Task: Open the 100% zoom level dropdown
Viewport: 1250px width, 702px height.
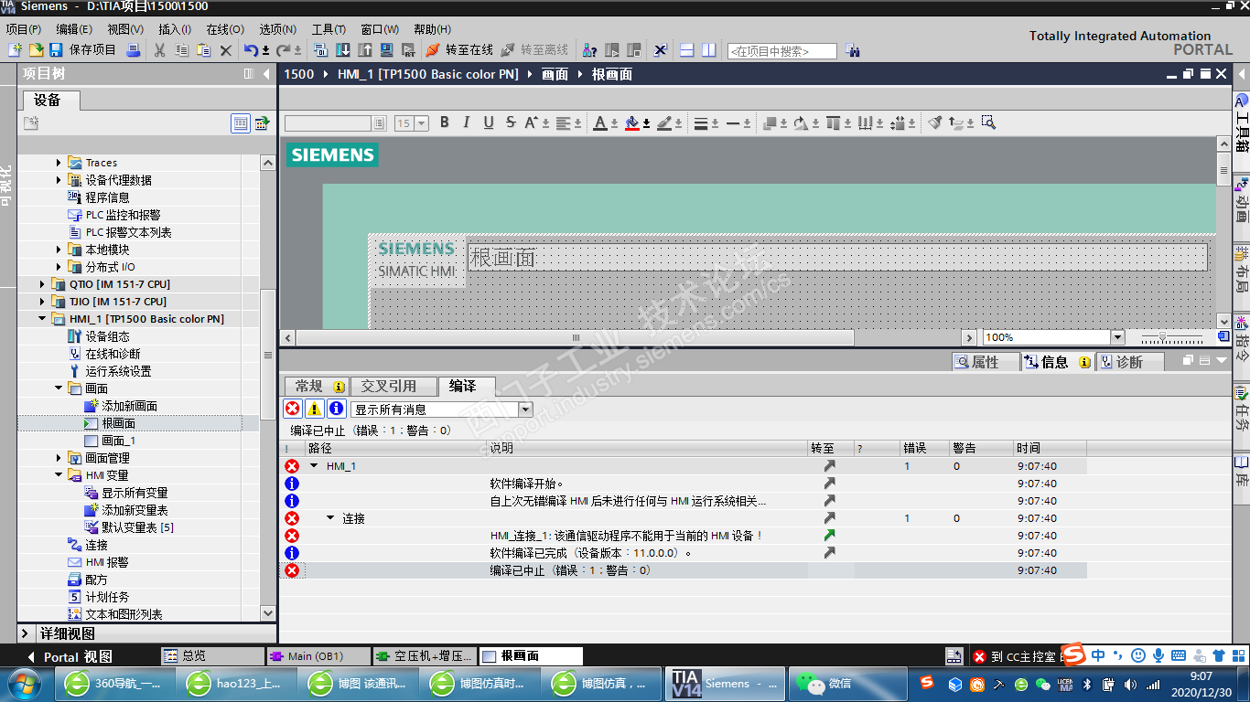Action: tap(1117, 337)
